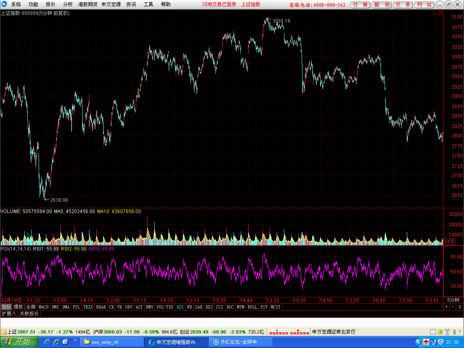This screenshot has width=464, height=348.
Task: Switch indicator to PSY
Action: tap(264, 307)
